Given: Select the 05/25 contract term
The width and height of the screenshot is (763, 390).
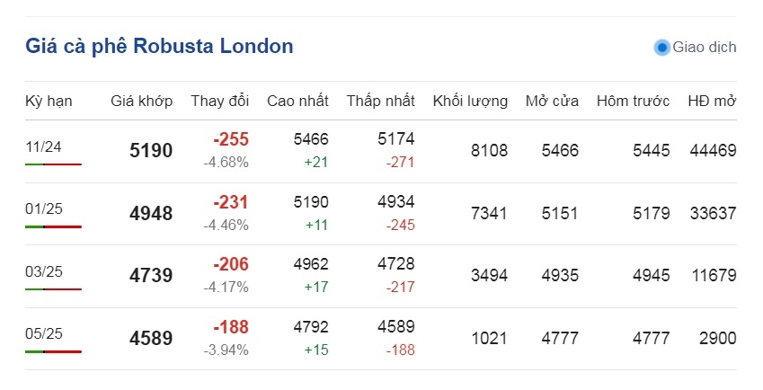Looking at the screenshot, I should (x=44, y=333).
